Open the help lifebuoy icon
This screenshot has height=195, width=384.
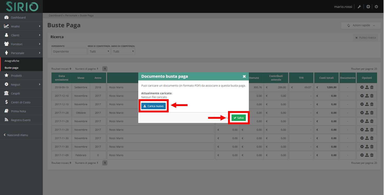pyautogui.click(x=368, y=7)
